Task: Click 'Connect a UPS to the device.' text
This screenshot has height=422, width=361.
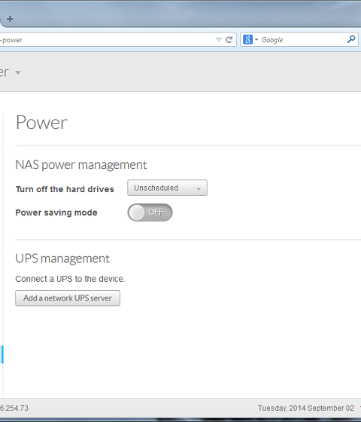Action: (x=70, y=279)
